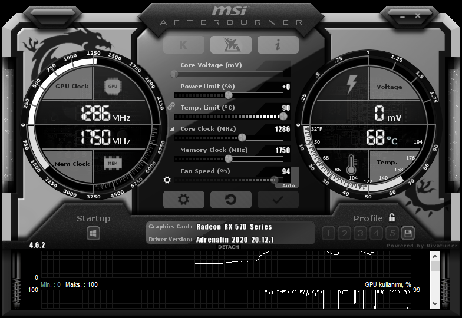Viewport: 462px width, 318px height.
Task: Toggle fan speed Auto mode
Action: pos(288,185)
